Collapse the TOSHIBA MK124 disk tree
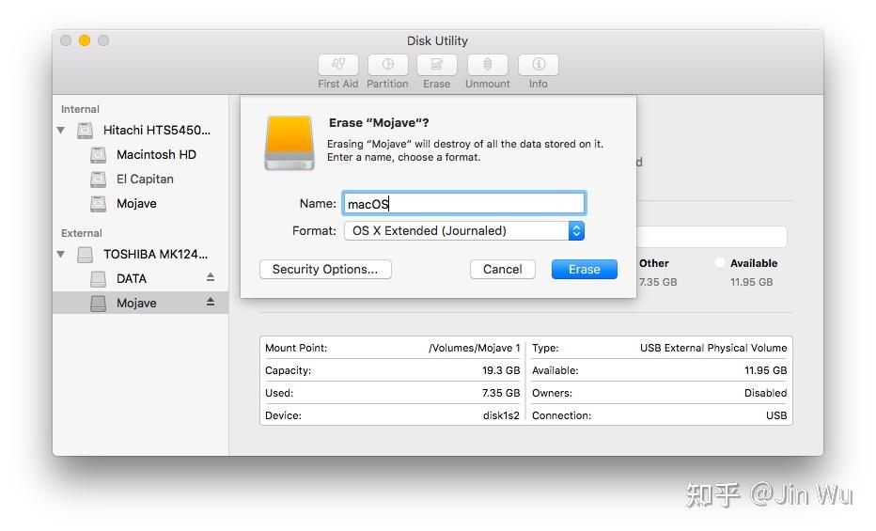This screenshot has width=876, height=531. coord(61,255)
